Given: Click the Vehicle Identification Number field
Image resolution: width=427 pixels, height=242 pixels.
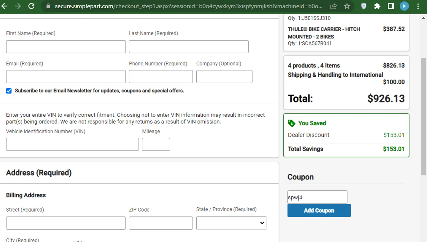Looking at the screenshot, I should [x=72, y=144].
